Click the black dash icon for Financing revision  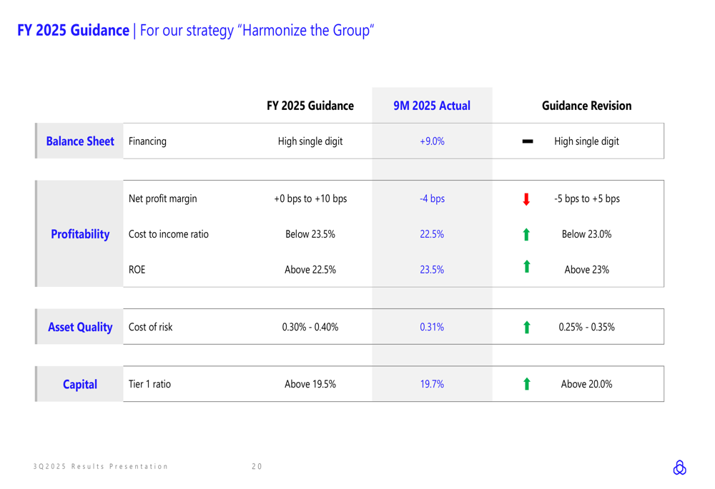pyautogui.click(x=528, y=142)
